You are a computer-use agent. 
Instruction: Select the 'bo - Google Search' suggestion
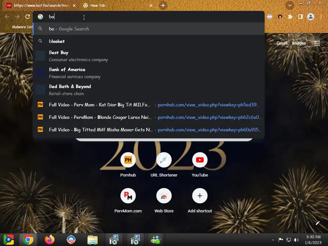coord(149,29)
